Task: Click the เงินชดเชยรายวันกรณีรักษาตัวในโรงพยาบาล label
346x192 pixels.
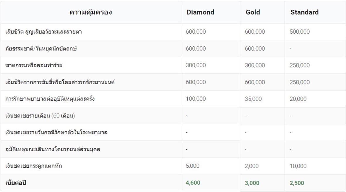Action: pyautogui.click(x=56, y=132)
